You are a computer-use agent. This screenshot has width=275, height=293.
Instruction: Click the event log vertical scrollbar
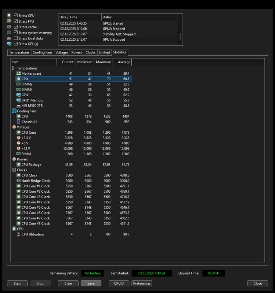click(x=180, y=37)
